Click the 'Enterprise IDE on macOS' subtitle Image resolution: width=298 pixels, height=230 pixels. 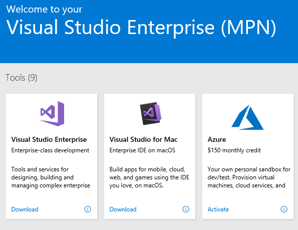142,150
